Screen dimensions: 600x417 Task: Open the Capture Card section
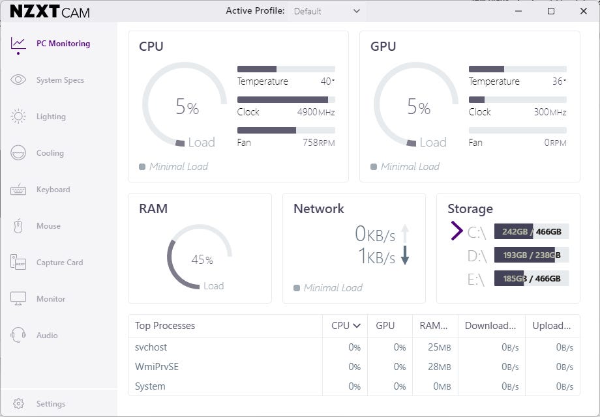(x=60, y=263)
